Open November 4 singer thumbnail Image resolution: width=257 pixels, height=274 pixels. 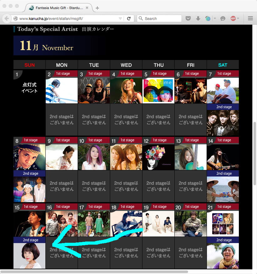(x=126, y=91)
